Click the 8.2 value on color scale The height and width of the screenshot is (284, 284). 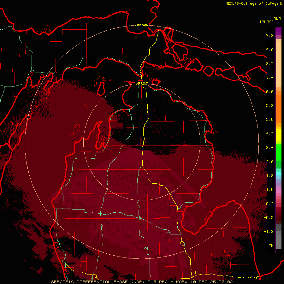[x=270, y=63]
